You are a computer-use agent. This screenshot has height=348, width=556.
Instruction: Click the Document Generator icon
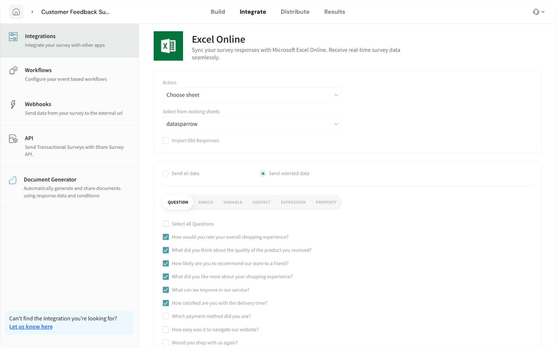point(13,180)
